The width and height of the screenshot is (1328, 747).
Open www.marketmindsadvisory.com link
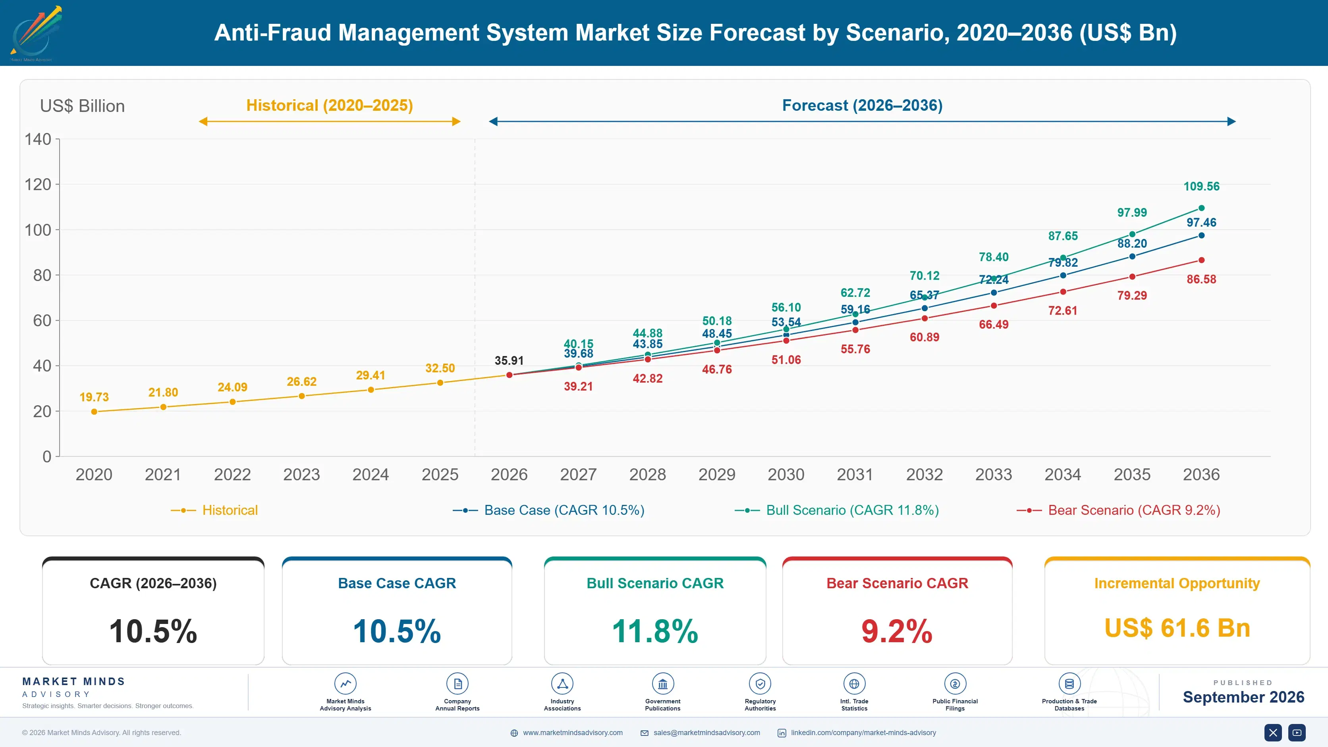click(x=573, y=733)
